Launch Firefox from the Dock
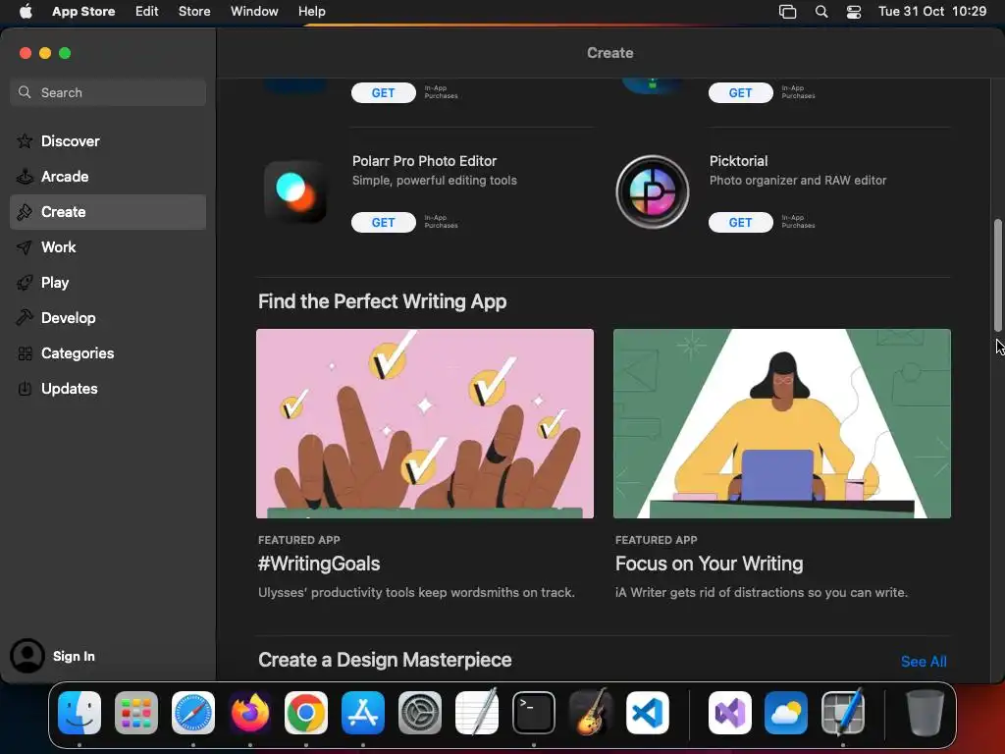The width and height of the screenshot is (1005, 754). pyautogui.click(x=249, y=713)
